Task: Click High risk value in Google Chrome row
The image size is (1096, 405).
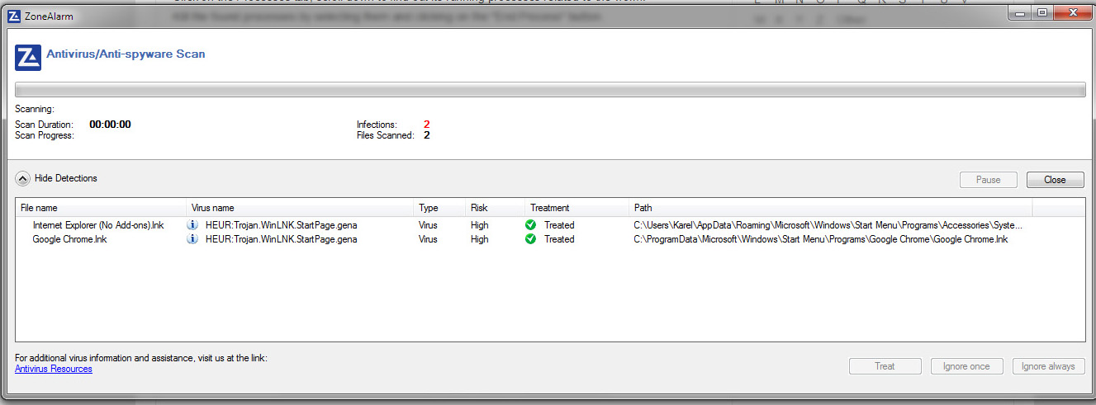Action: point(479,239)
